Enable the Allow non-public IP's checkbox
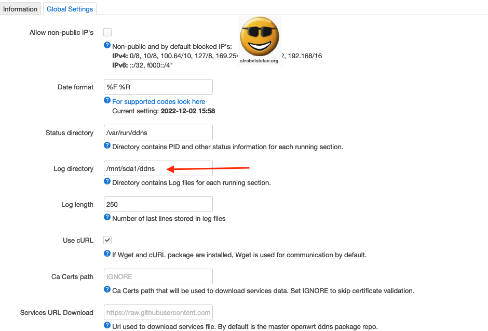 107,32
